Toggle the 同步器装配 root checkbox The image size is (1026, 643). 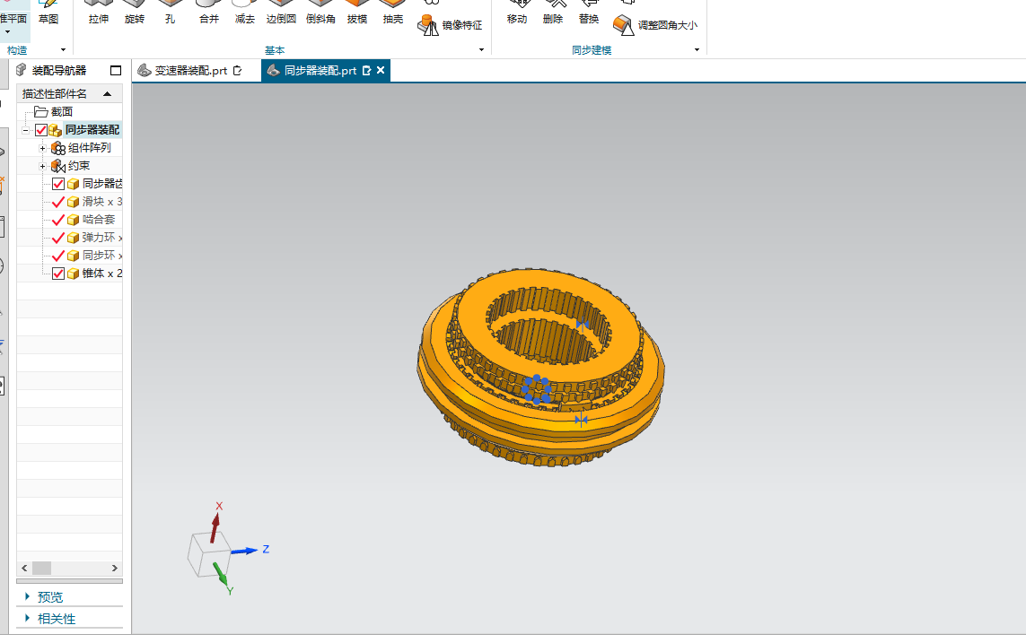tap(41, 130)
